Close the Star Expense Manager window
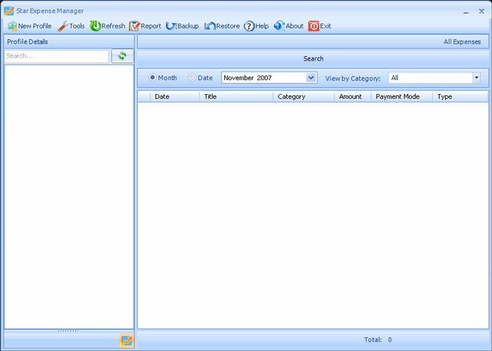492x351 pixels. (481, 11)
